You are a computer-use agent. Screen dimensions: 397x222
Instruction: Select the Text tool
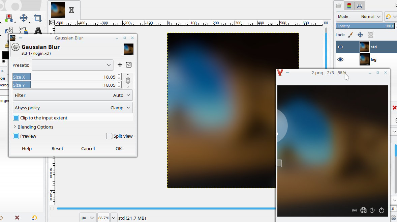point(38,31)
